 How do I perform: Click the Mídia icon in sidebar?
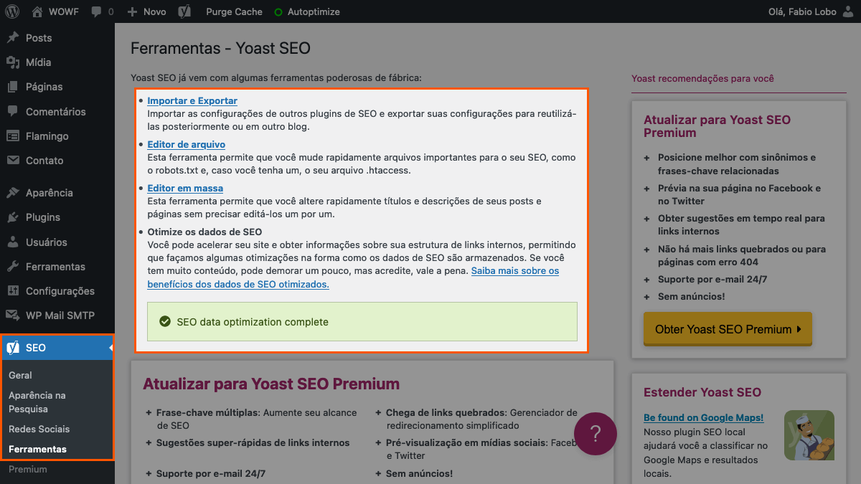point(13,62)
